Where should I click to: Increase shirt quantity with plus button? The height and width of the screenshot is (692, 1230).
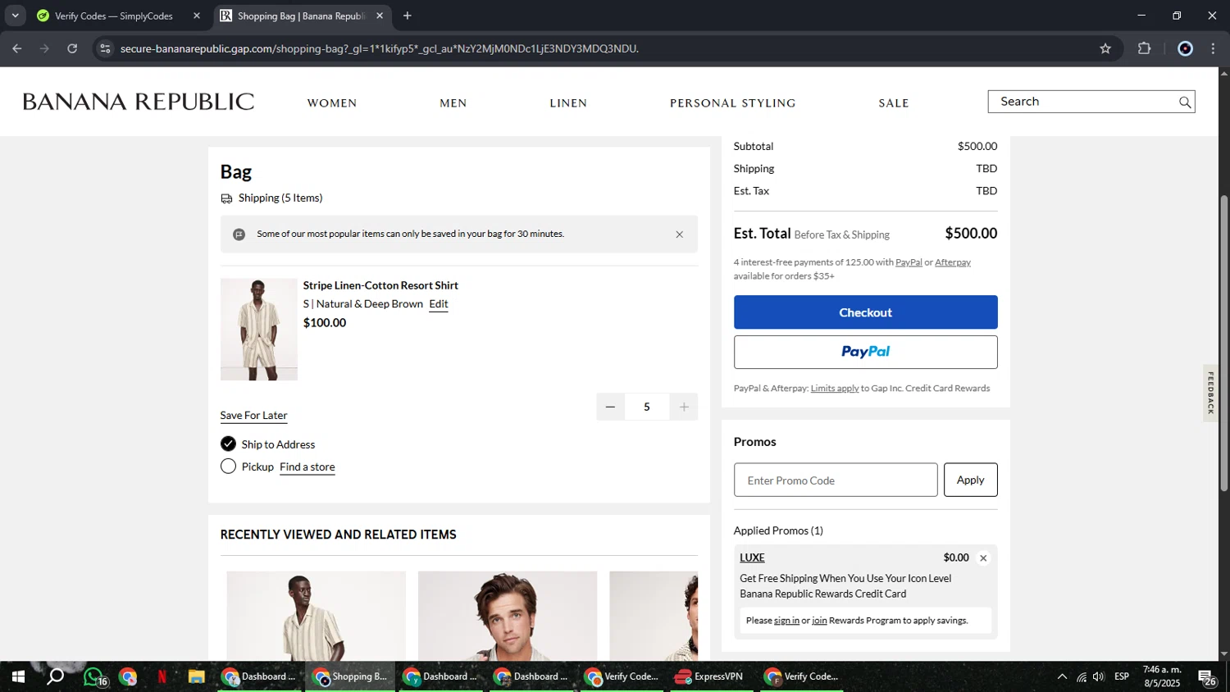click(684, 407)
